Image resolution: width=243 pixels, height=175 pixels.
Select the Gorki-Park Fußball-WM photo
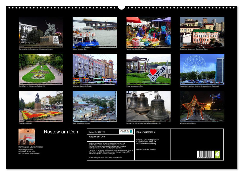pos(41,69)
